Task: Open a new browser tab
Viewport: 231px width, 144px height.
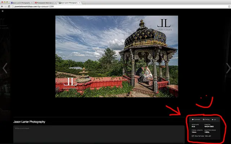Action: 84,3
